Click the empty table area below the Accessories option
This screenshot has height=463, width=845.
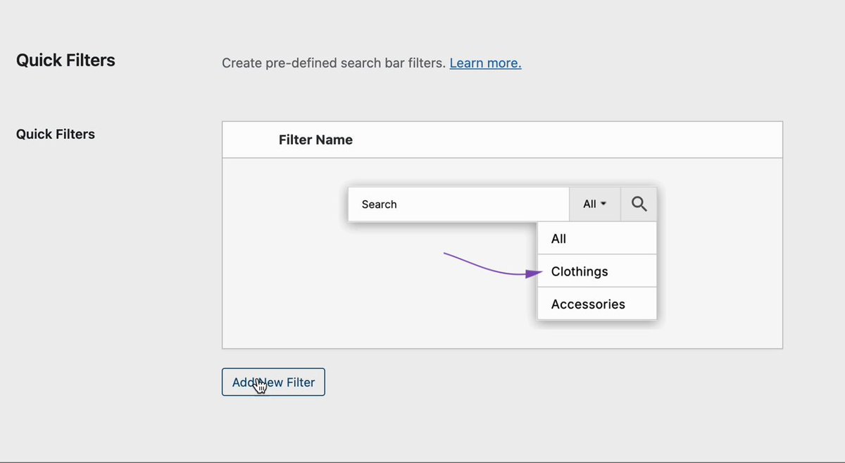[x=597, y=334]
